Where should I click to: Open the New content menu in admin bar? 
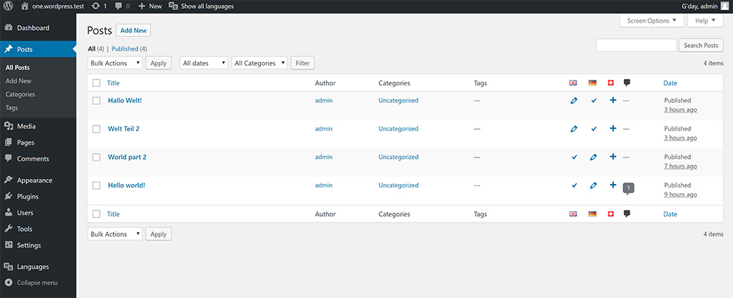pos(150,6)
